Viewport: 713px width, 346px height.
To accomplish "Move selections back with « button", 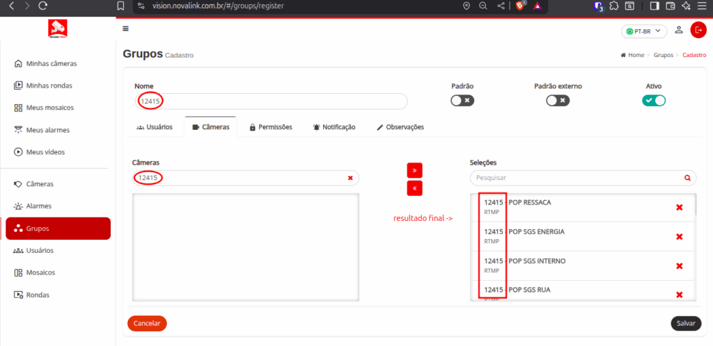I will tap(415, 188).
